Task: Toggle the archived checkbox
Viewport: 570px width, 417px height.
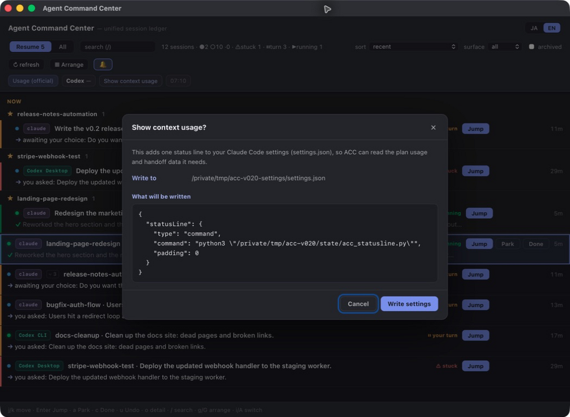Action: pyautogui.click(x=531, y=47)
